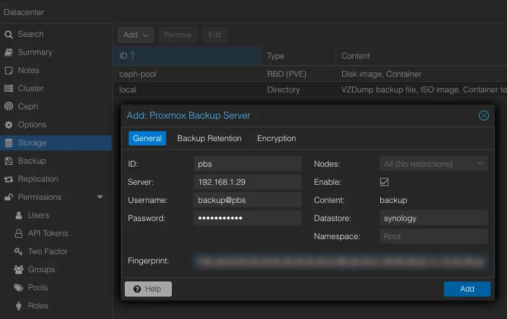The width and height of the screenshot is (507, 319).
Task: Click the ID column sort arrow
Action: pyautogui.click(x=132, y=56)
